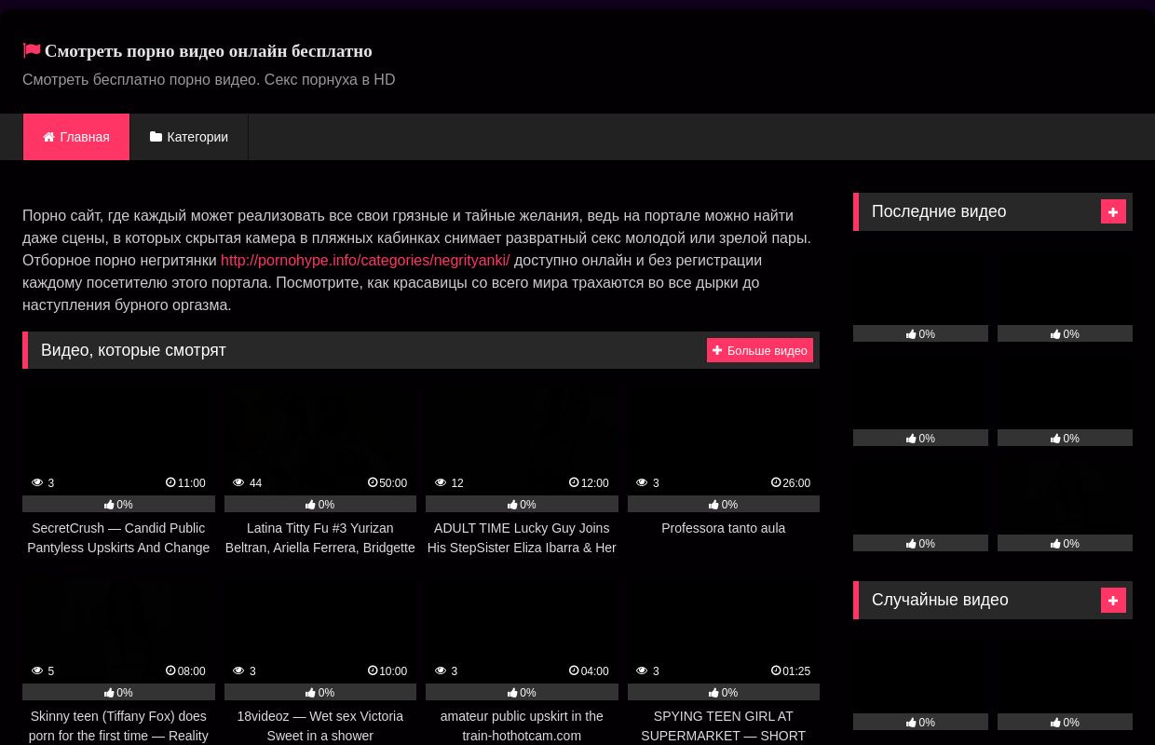Viewport: 1155px width, 745px height.
Task: Click the plus icon next to Случайные видео heading
Action: click(1113, 600)
